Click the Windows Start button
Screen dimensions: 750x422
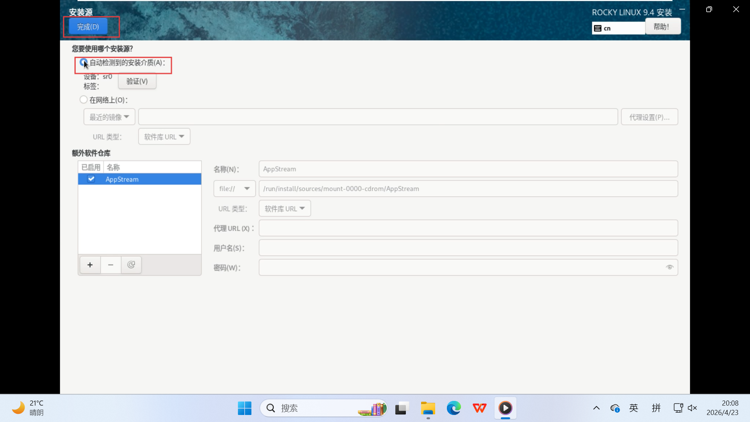pyautogui.click(x=245, y=408)
